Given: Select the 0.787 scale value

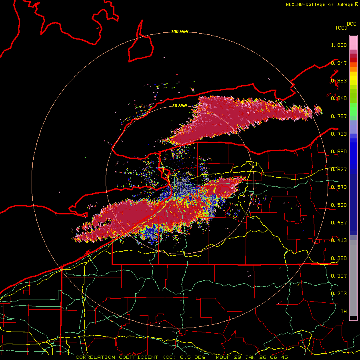Looking at the screenshot, I should (339, 116).
